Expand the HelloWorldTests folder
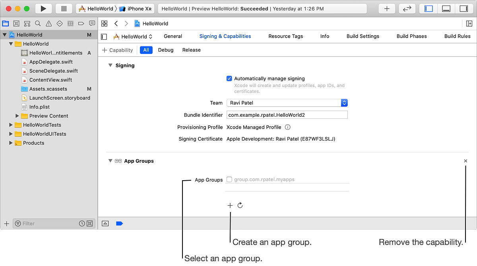The width and height of the screenshot is (477, 266). coord(11,125)
